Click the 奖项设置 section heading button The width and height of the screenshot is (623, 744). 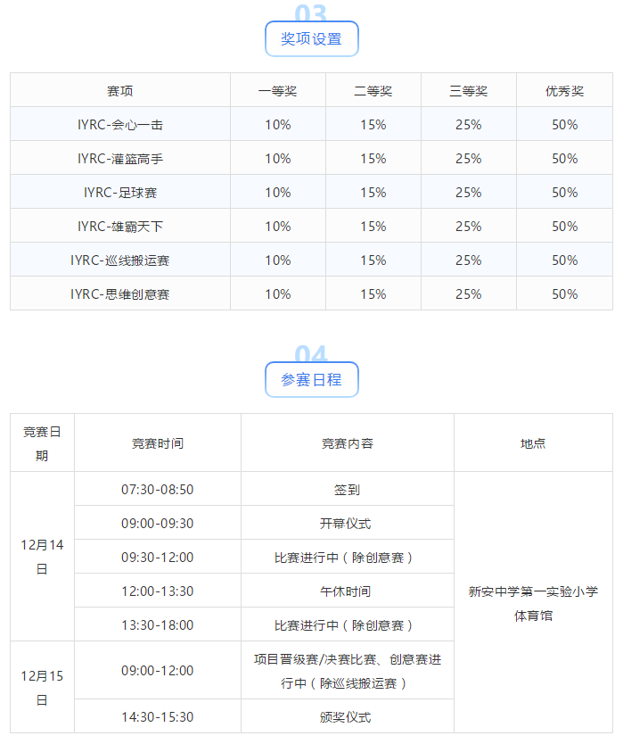tap(311, 39)
